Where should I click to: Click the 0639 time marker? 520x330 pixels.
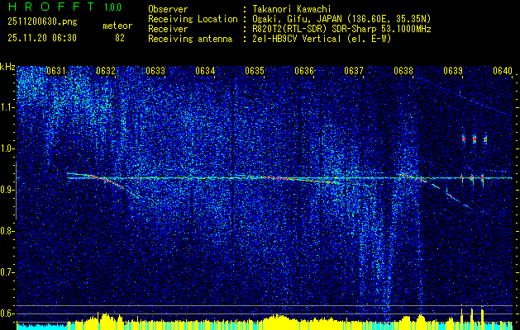coord(453,70)
